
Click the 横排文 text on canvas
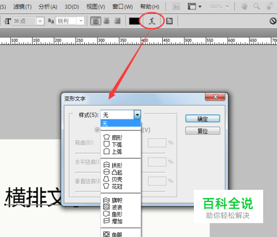coord(33,197)
